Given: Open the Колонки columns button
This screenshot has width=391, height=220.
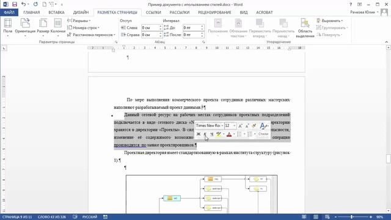Looking at the screenshot, I should (58, 28).
